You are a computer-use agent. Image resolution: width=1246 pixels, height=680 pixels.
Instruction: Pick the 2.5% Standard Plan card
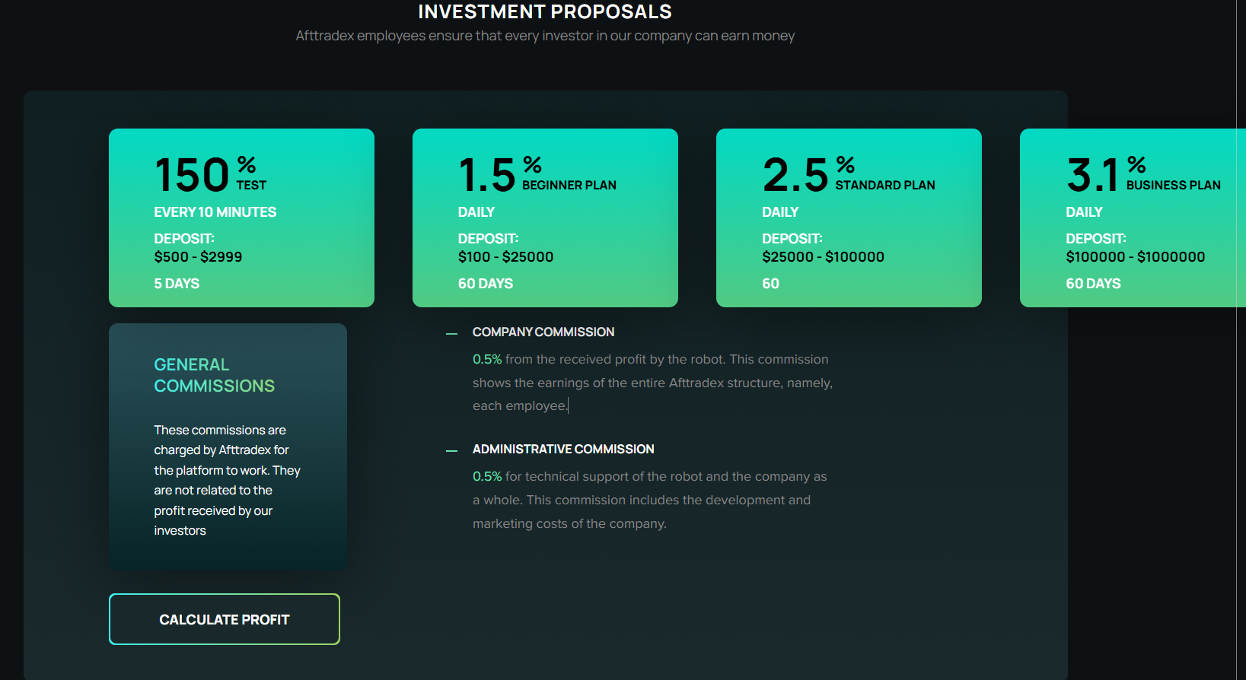[x=849, y=218]
